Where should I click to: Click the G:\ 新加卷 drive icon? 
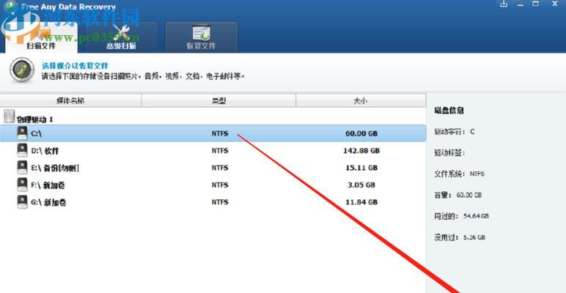(23, 202)
